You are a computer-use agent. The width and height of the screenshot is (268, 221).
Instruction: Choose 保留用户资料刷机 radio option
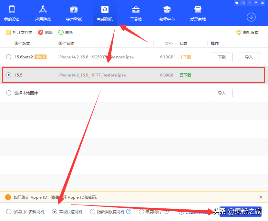pos(9,212)
